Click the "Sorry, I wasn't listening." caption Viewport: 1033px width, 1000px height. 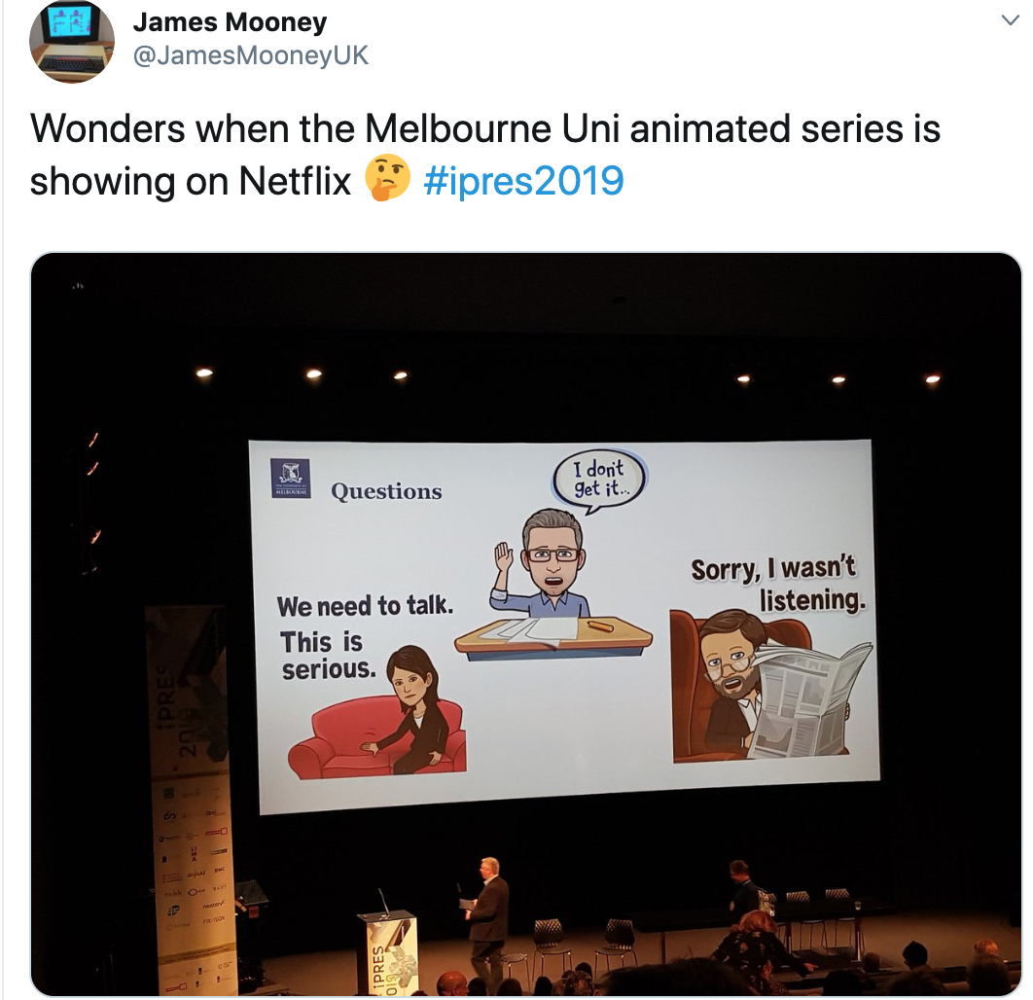tap(777, 585)
